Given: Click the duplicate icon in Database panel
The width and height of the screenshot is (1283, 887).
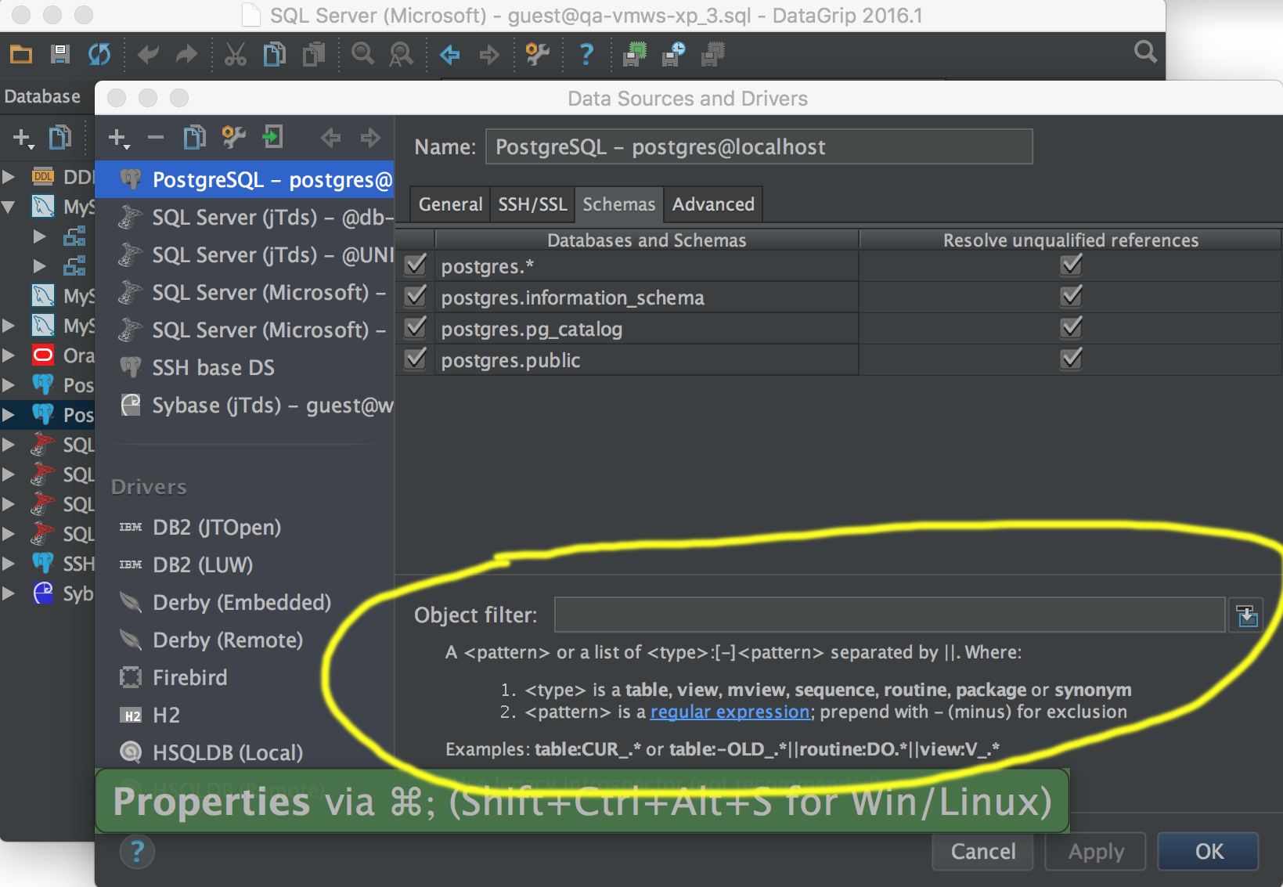Looking at the screenshot, I should (x=60, y=138).
